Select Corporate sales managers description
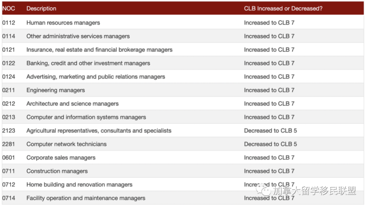This screenshot has height=206, width=366. click(61, 158)
